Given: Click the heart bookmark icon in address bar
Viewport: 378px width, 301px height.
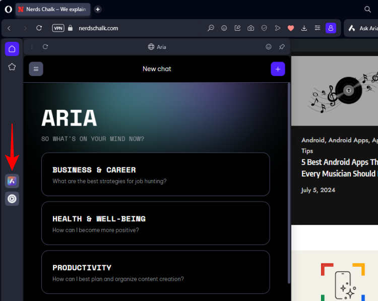Looking at the screenshot, I should pyautogui.click(x=291, y=28).
